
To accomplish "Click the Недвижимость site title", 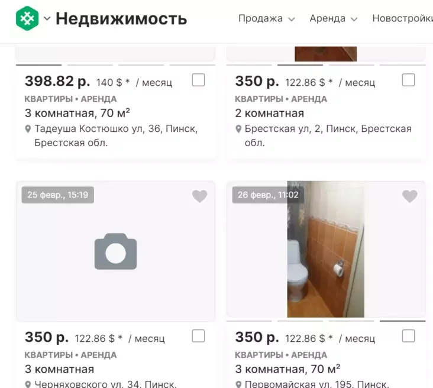I will (121, 19).
